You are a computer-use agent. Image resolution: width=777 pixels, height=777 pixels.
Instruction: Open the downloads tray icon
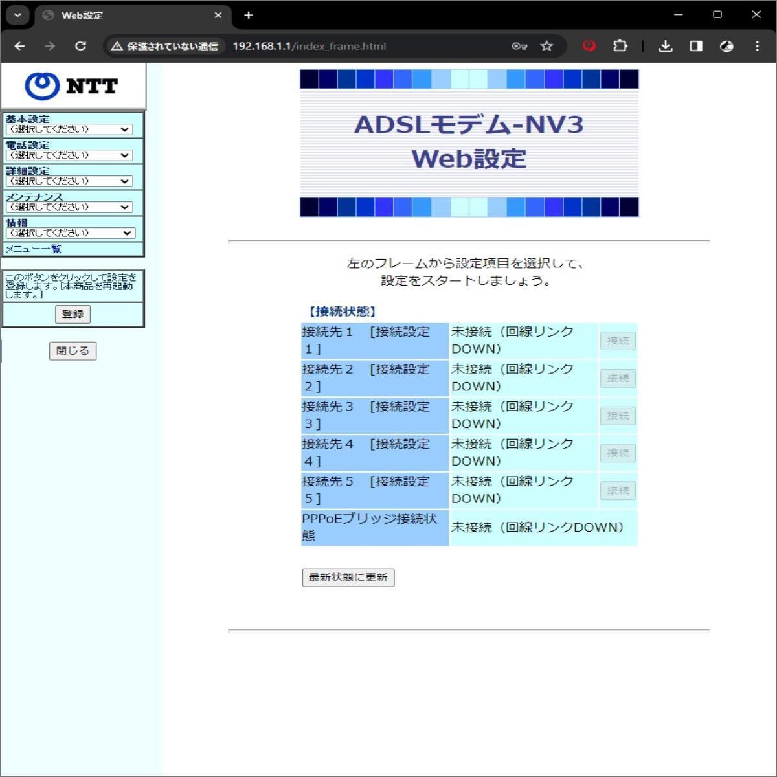pyautogui.click(x=666, y=46)
